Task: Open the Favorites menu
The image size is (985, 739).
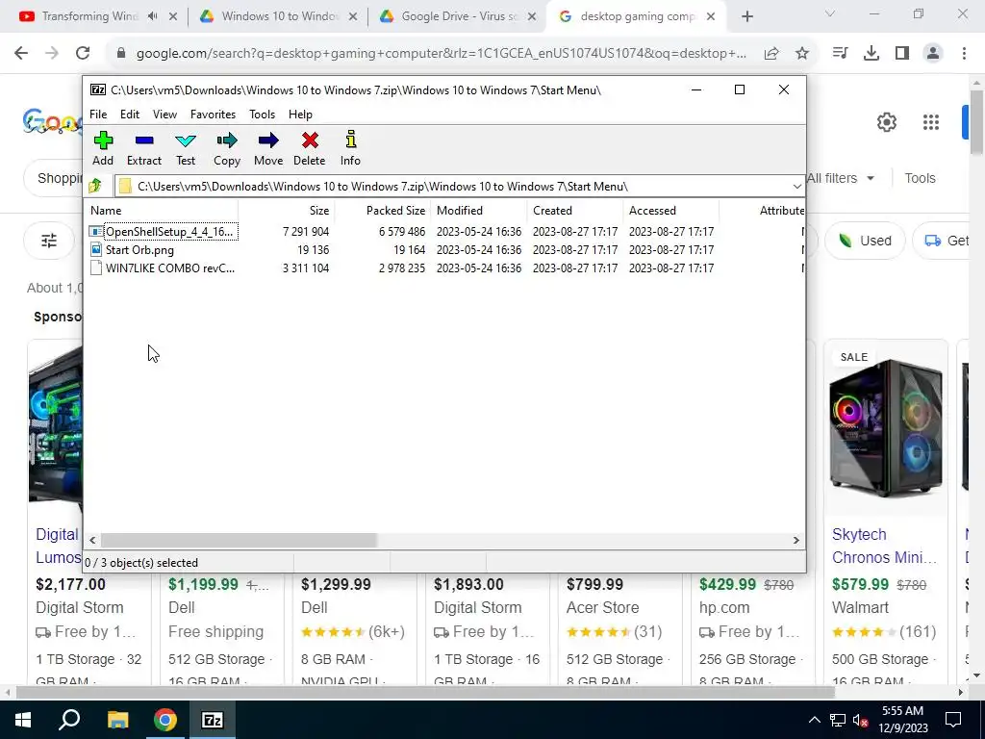Action: [x=213, y=115]
